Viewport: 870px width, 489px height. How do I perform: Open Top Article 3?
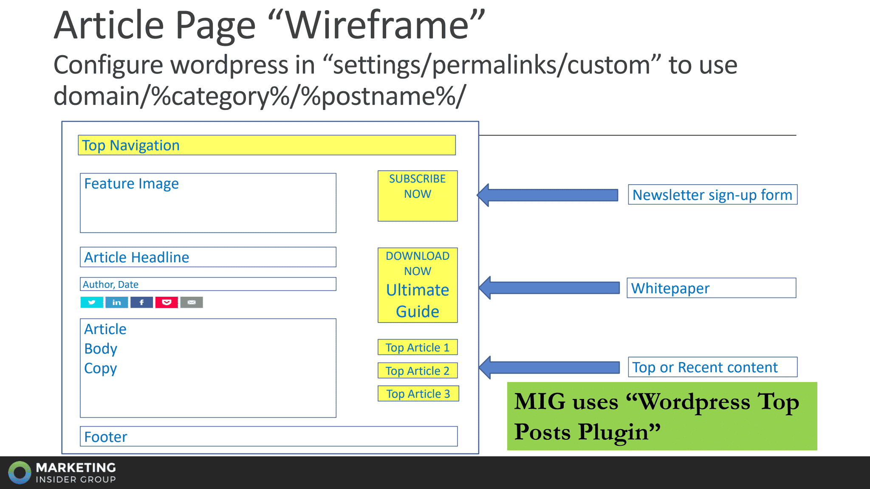pos(418,393)
